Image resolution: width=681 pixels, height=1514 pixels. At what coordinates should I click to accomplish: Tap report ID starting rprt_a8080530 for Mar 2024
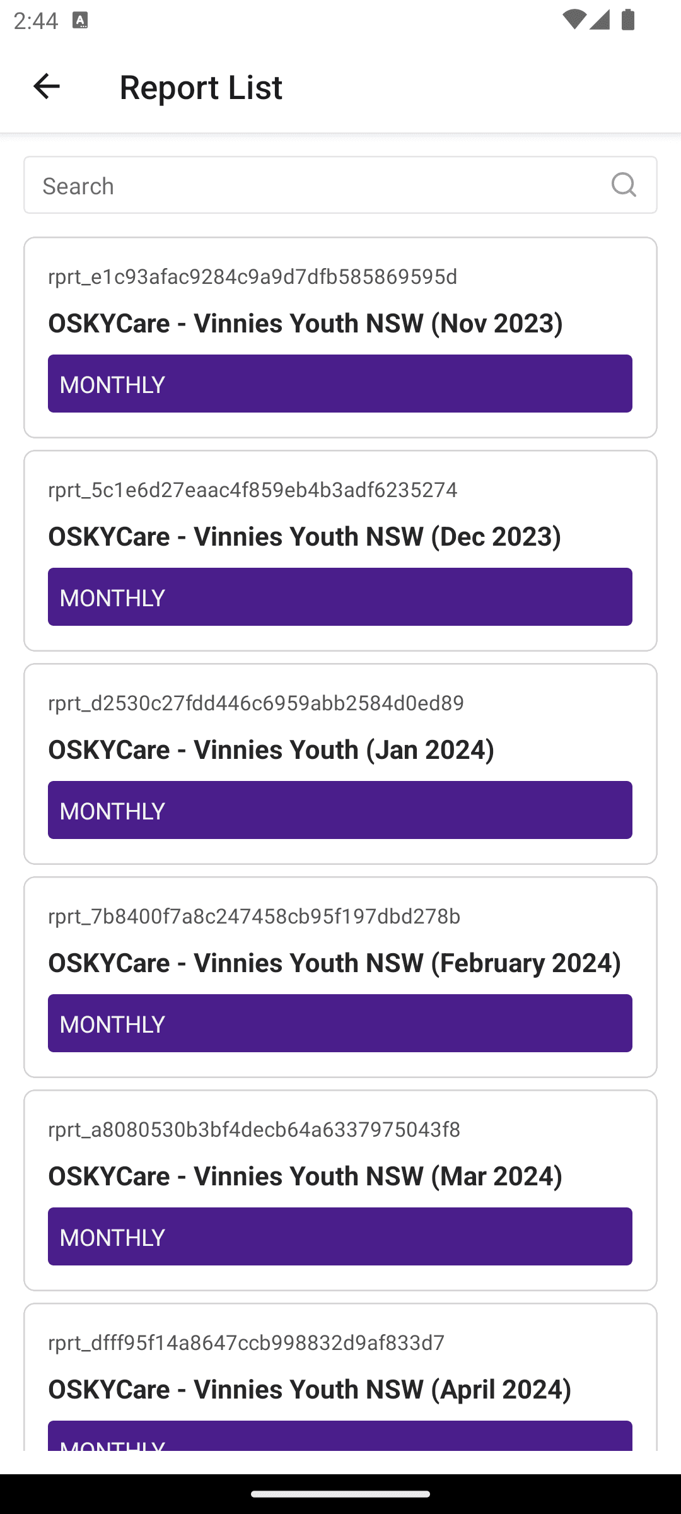pos(254,1130)
